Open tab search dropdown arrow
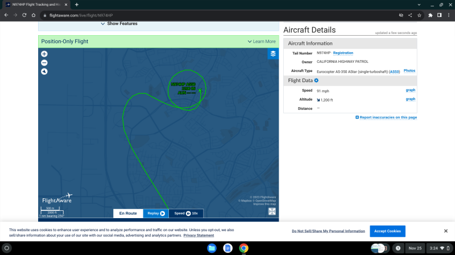Viewport: 455px width, 255px height. [x=419, y=5]
